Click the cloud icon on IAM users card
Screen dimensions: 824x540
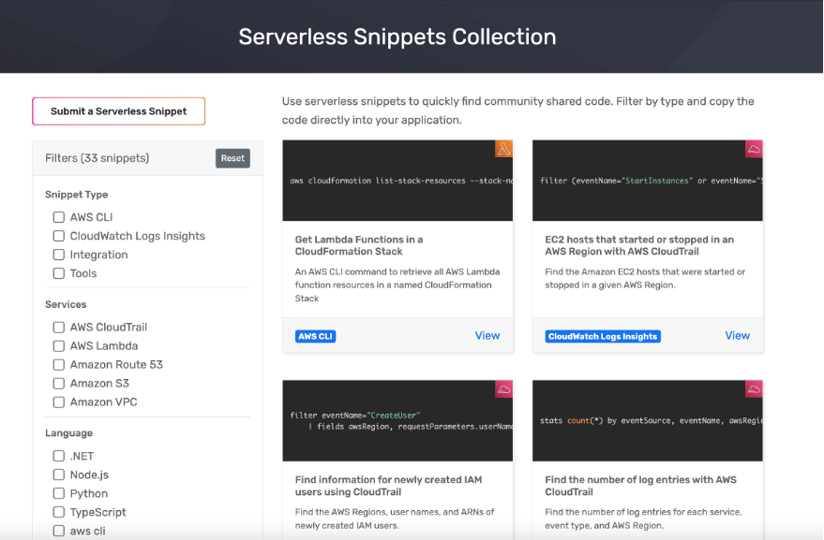pyautogui.click(x=503, y=389)
